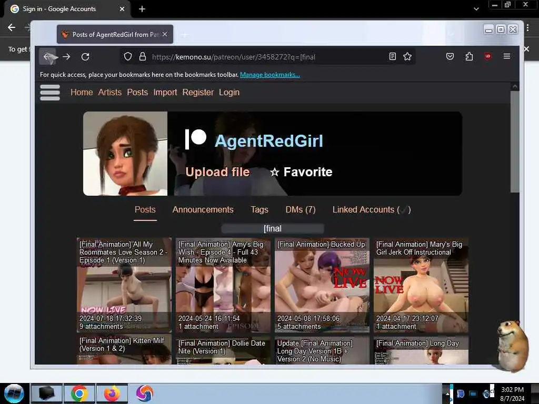Click the Firefox forward arrow
The image size is (539, 404).
point(66,57)
